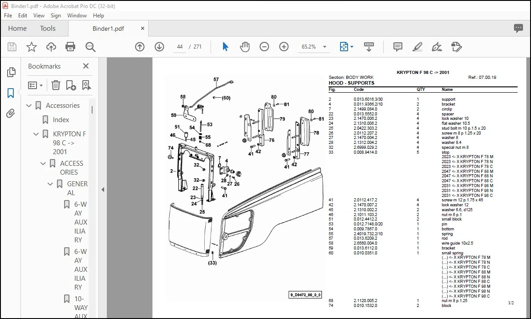531x319 pixels.
Task: Open the Window menu
Action: [77, 16]
